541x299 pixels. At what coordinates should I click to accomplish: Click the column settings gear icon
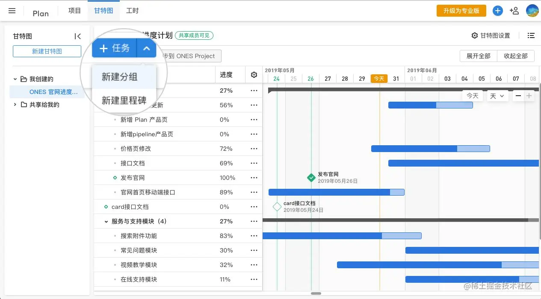[254, 75]
